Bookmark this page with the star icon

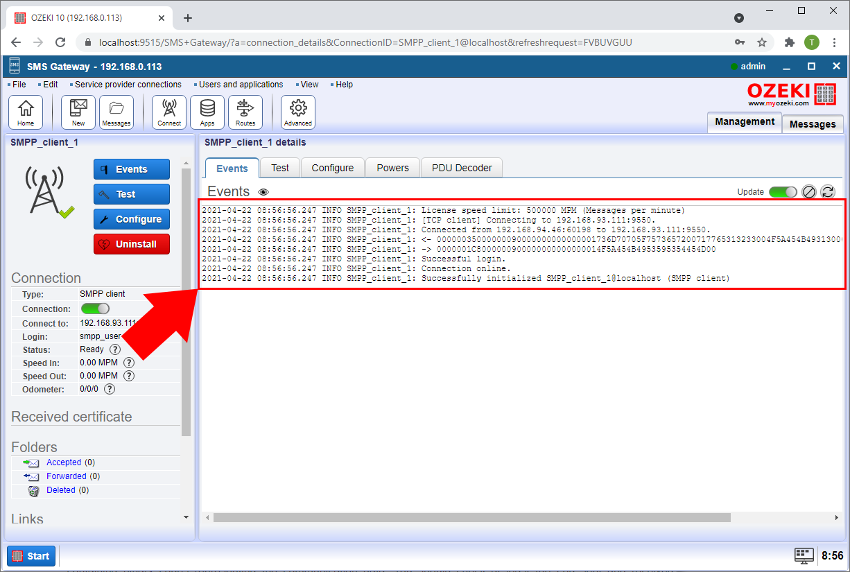pos(762,42)
